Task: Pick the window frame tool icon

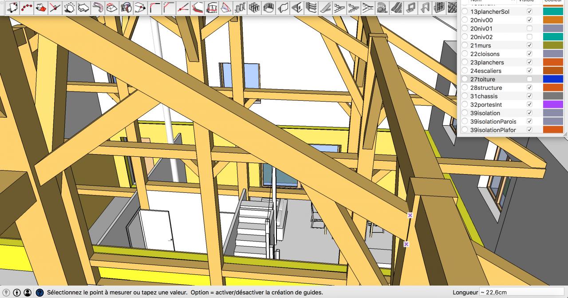Action: point(410,7)
